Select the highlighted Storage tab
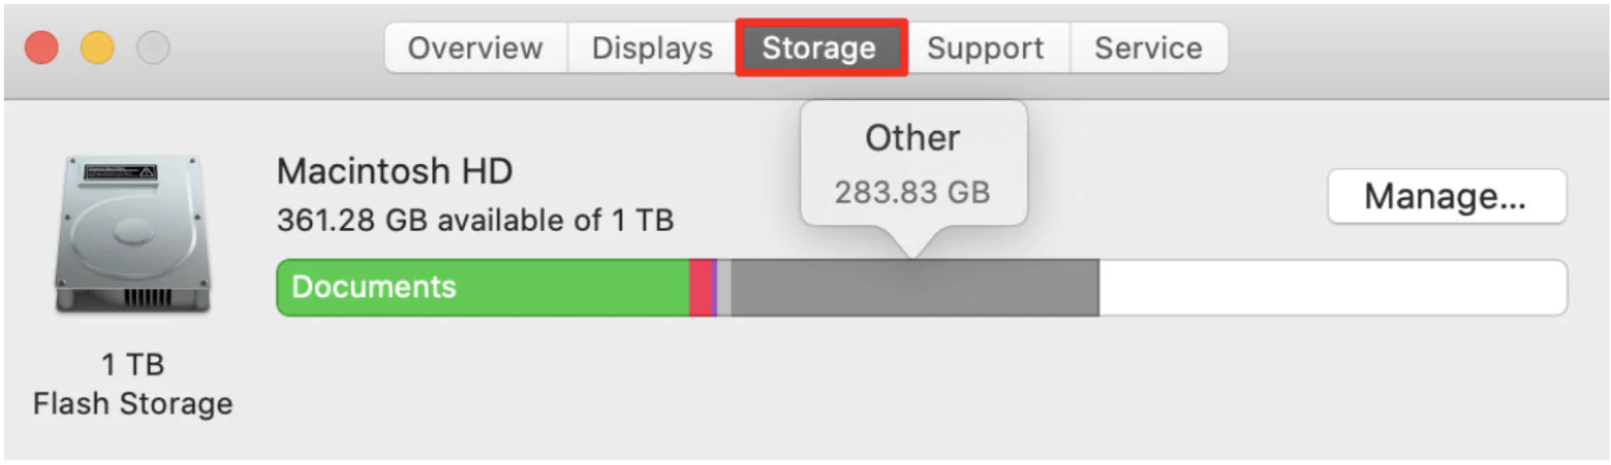This screenshot has height=465, width=1611. click(820, 48)
